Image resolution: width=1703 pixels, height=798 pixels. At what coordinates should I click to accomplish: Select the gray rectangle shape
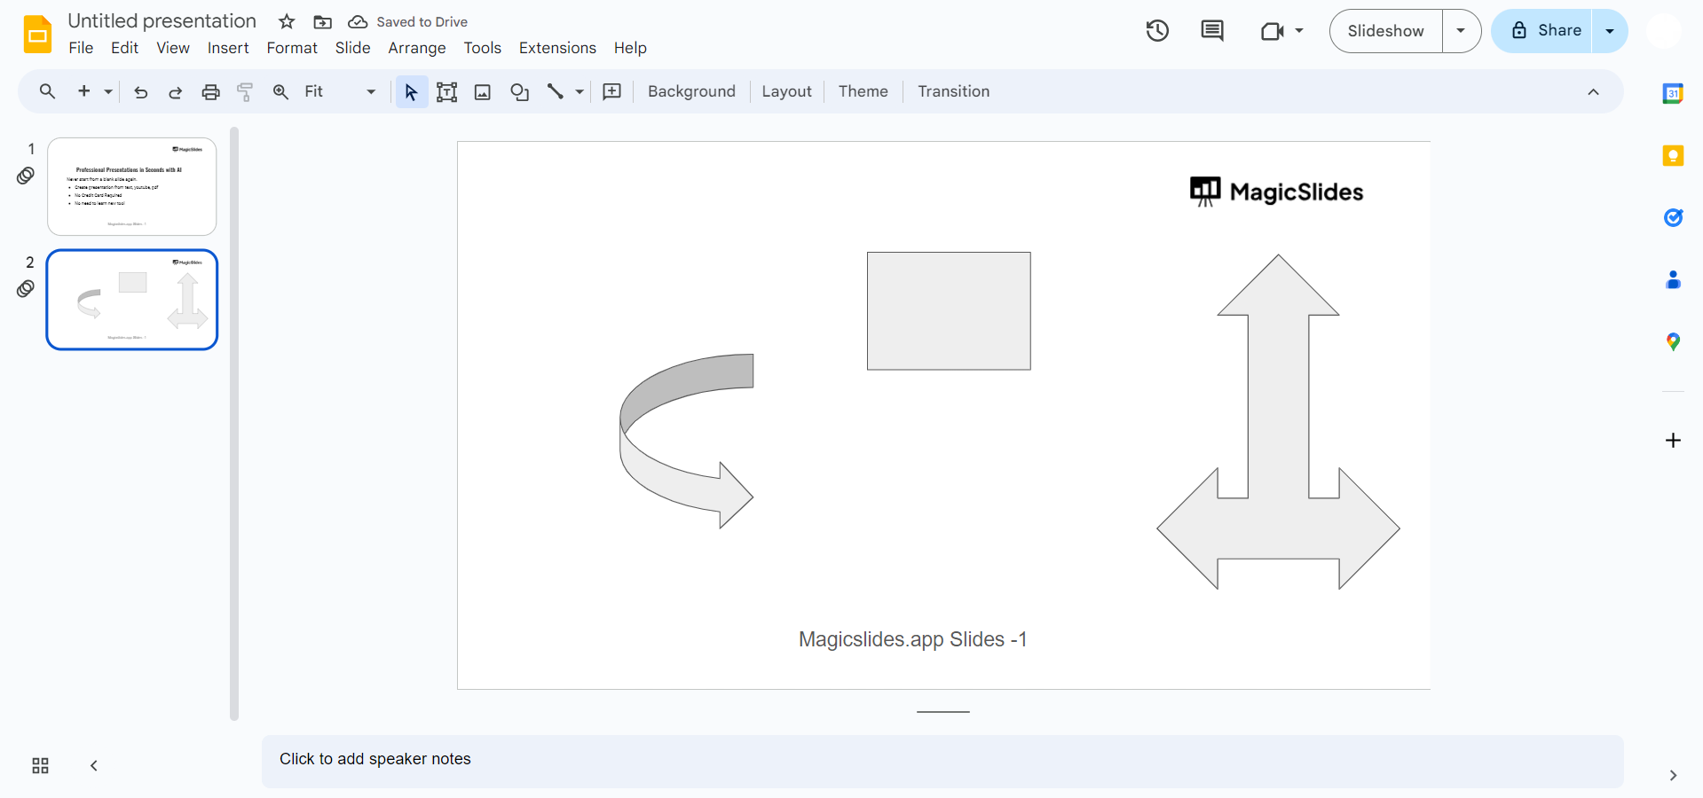[x=949, y=311]
